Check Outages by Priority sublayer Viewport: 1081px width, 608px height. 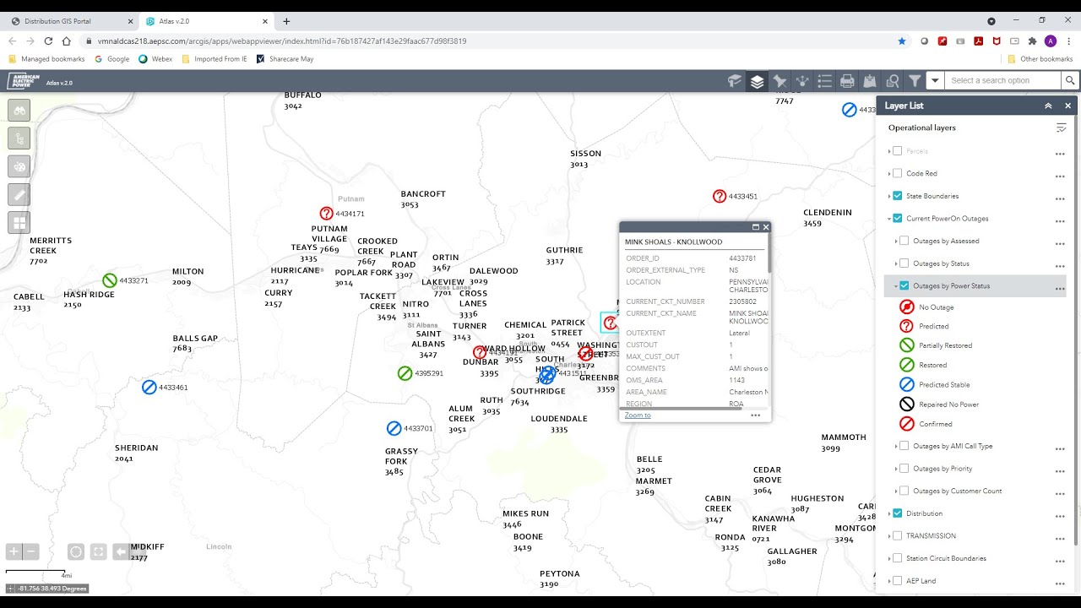click(x=904, y=469)
